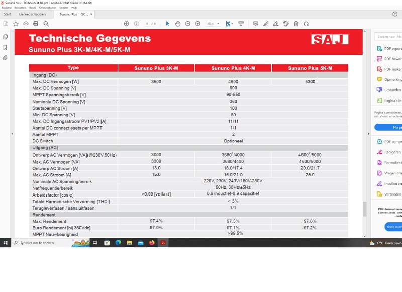Viewport: 402px width, 292px height.
Task: Click the scrolling mode toolbar icon
Action: coord(241,24)
